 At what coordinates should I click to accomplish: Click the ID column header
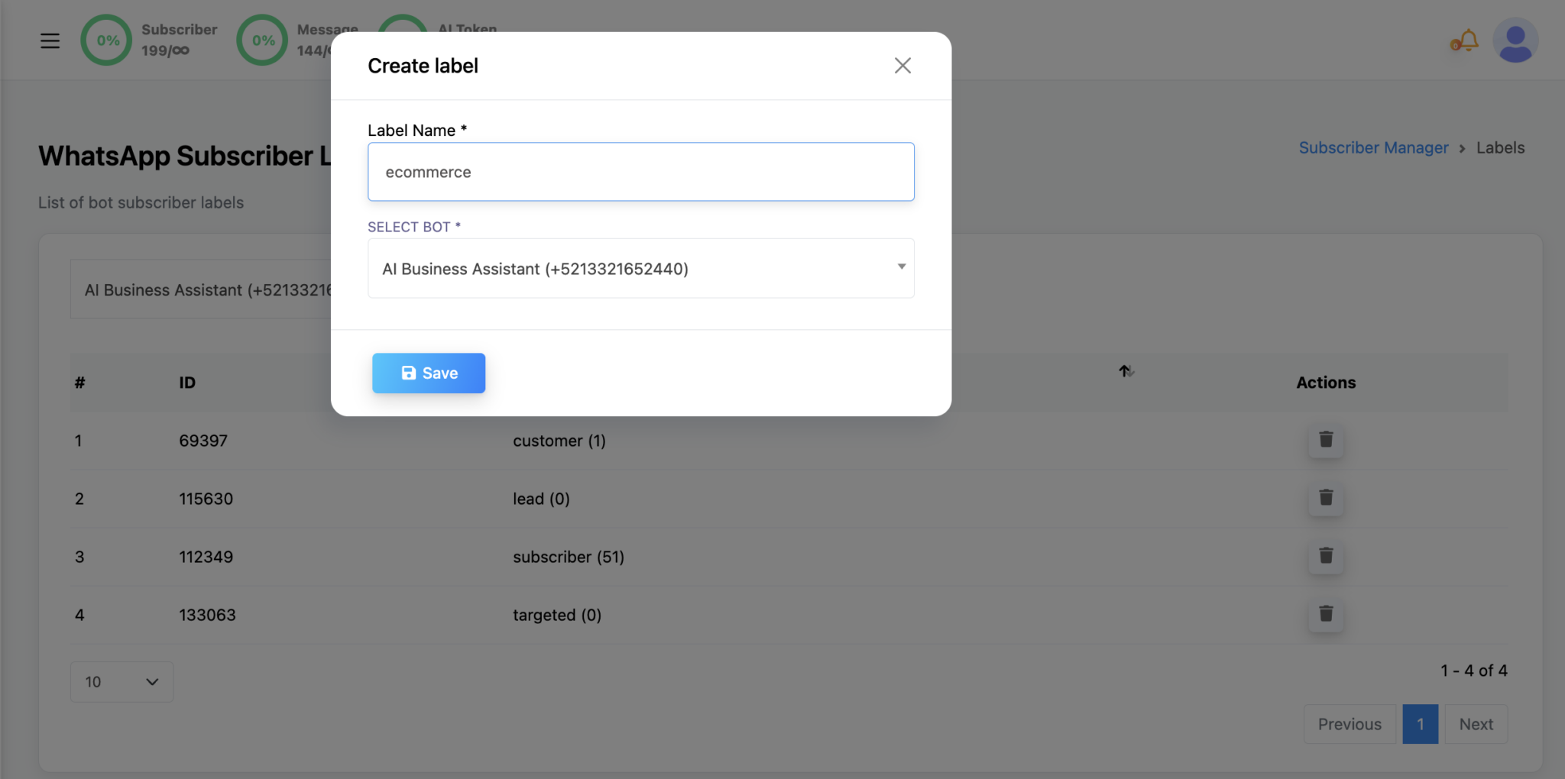[x=187, y=383]
